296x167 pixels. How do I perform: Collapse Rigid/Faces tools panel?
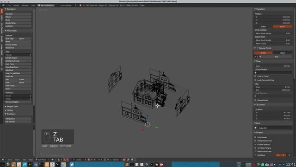[10, 114]
